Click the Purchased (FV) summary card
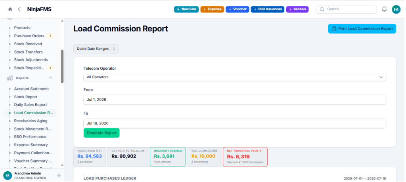Screen dimensions: 406x182 pyautogui.click(x=90, y=157)
